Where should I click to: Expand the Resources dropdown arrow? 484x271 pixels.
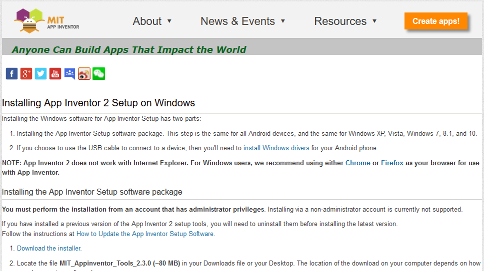pos(374,21)
